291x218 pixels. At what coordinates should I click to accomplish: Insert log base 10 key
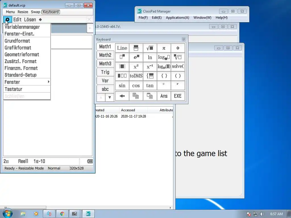164,66
